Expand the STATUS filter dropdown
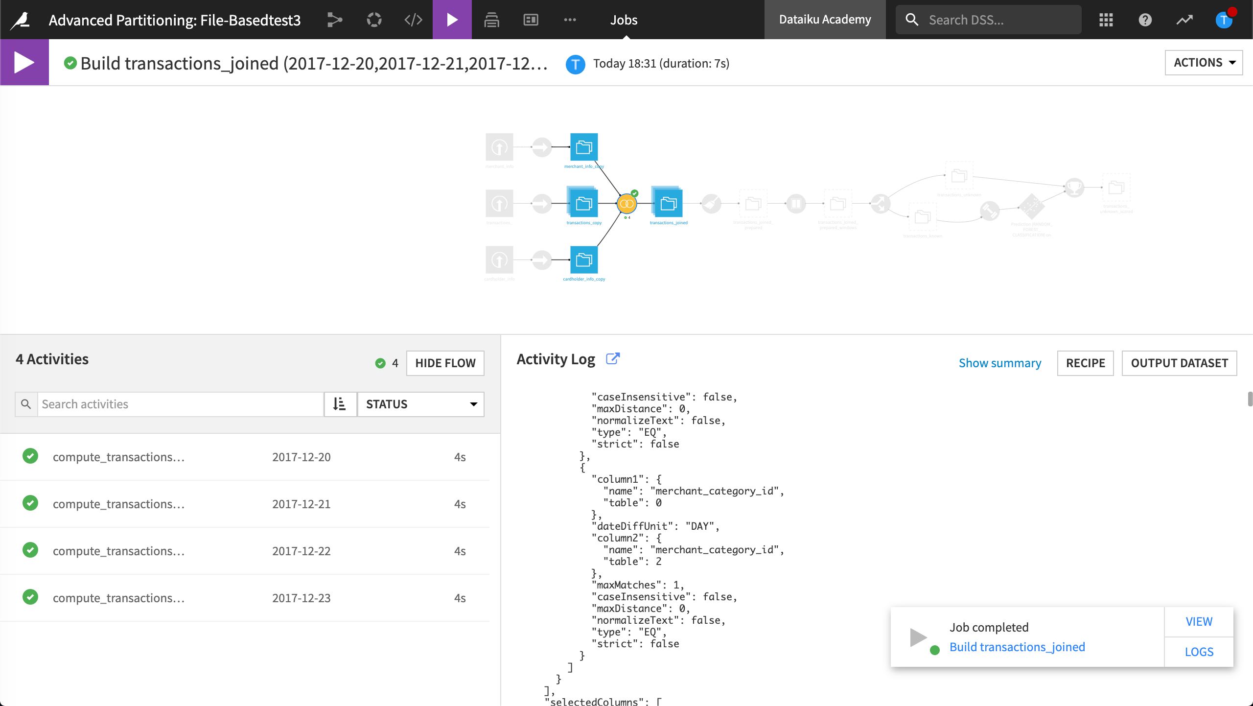1253x706 pixels. click(420, 404)
